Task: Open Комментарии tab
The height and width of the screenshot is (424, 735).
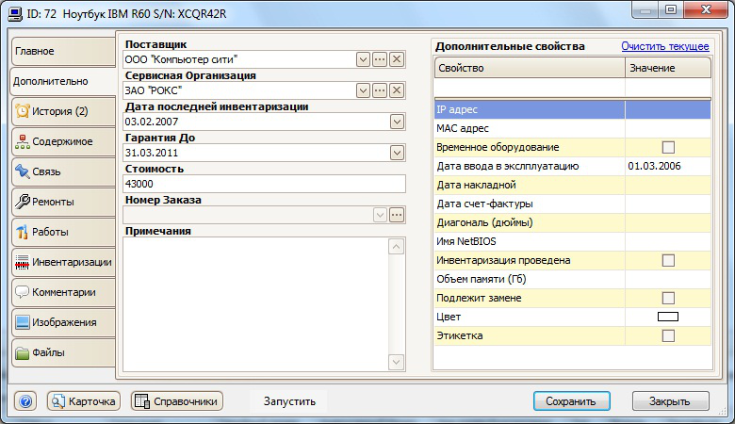Action: (x=63, y=292)
